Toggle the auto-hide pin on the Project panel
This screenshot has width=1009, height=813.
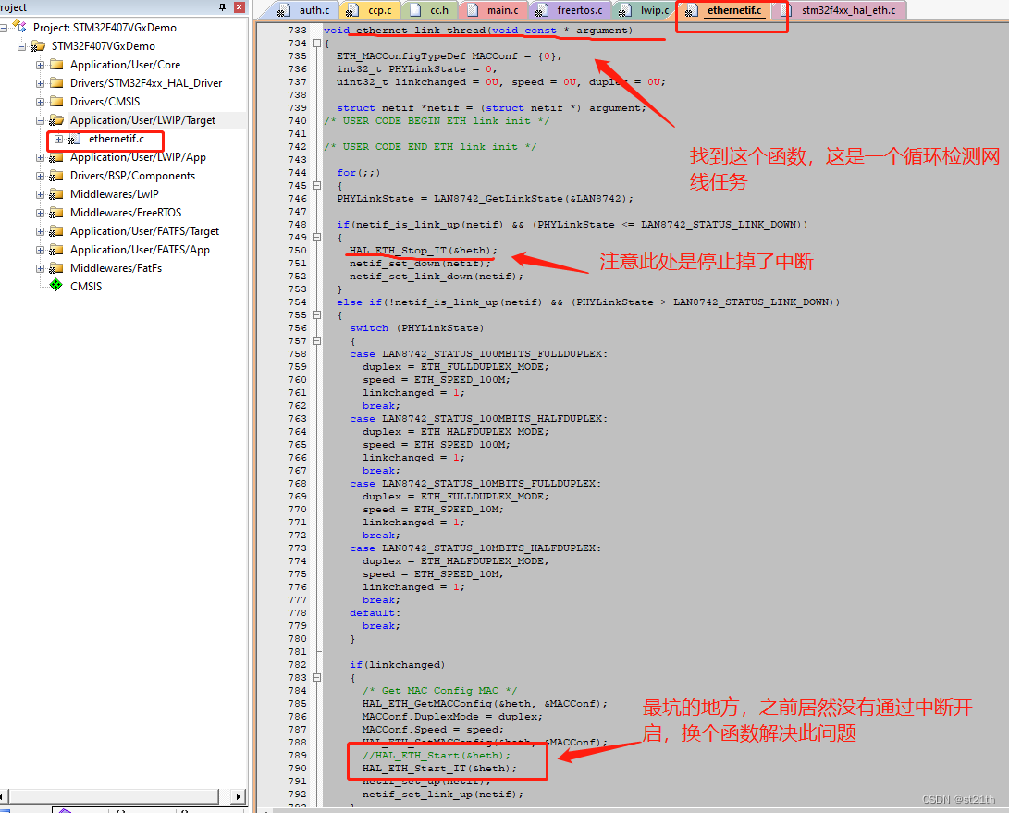222,7
